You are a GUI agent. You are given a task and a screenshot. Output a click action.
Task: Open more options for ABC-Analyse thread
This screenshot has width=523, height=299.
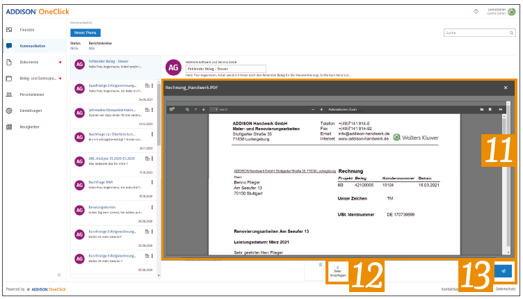tap(152, 159)
